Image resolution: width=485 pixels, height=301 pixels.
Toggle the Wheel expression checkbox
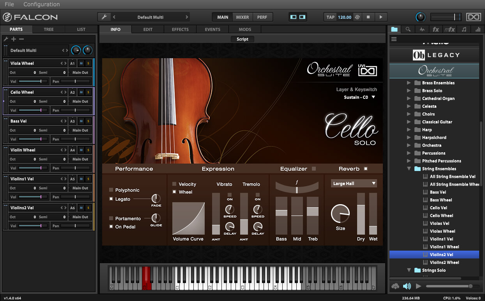coord(174,192)
